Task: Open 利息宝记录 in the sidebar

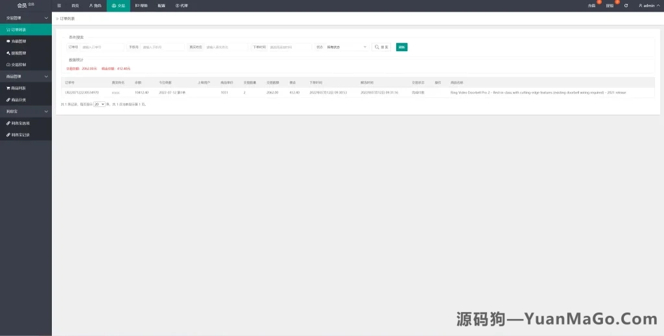Action: pyautogui.click(x=26, y=135)
